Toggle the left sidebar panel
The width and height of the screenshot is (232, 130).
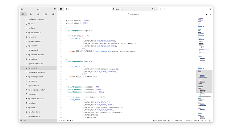[x=61, y=9]
